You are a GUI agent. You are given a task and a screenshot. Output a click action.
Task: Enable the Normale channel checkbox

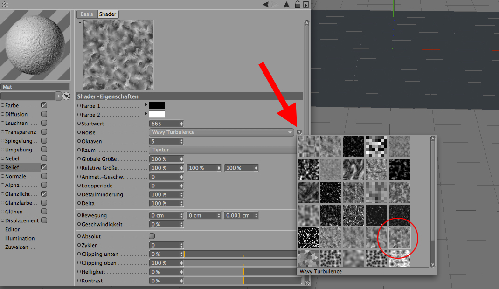click(x=44, y=176)
